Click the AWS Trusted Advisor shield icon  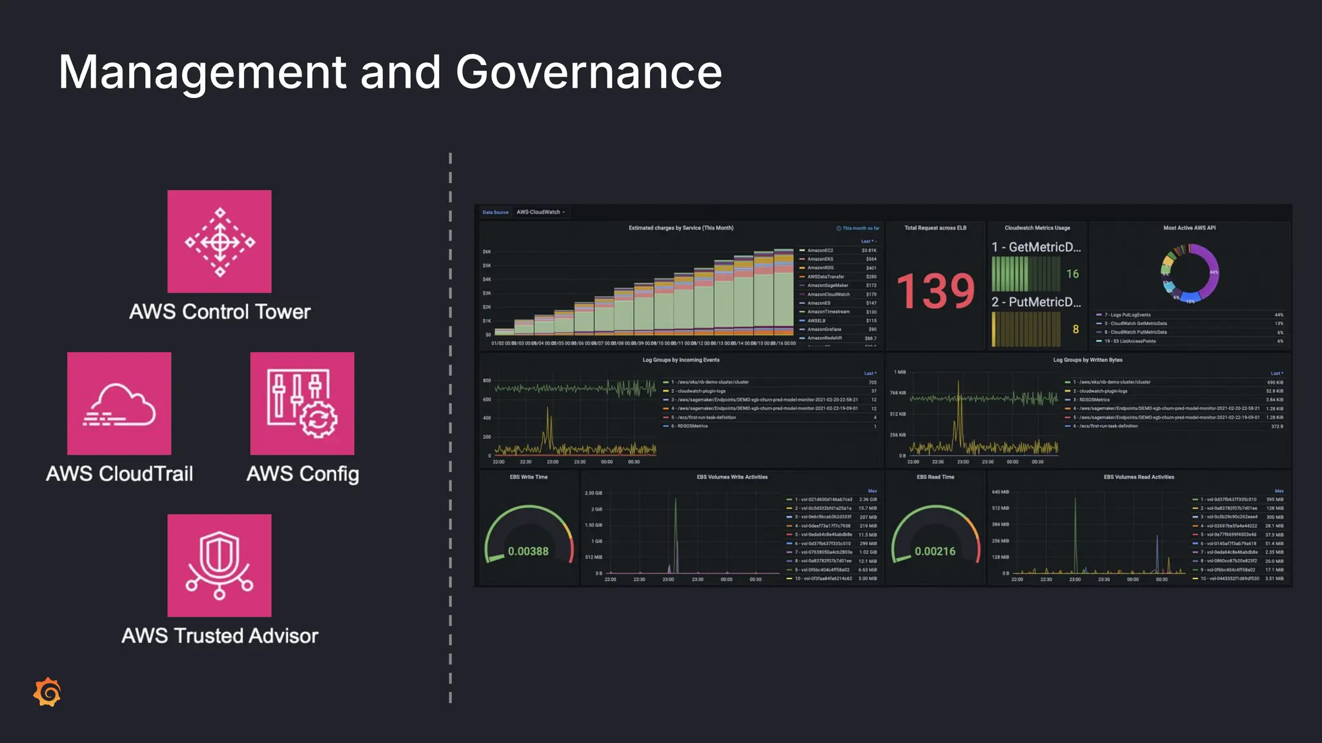click(x=219, y=565)
